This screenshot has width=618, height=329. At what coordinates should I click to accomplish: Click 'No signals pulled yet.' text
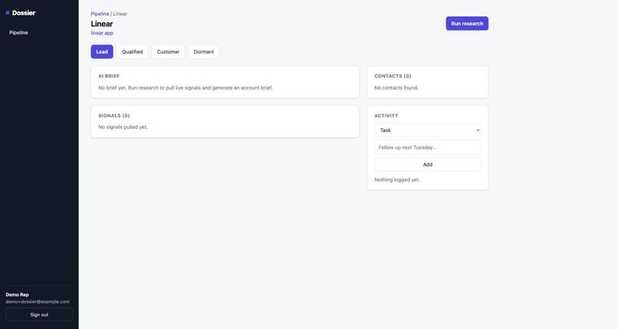pos(123,127)
